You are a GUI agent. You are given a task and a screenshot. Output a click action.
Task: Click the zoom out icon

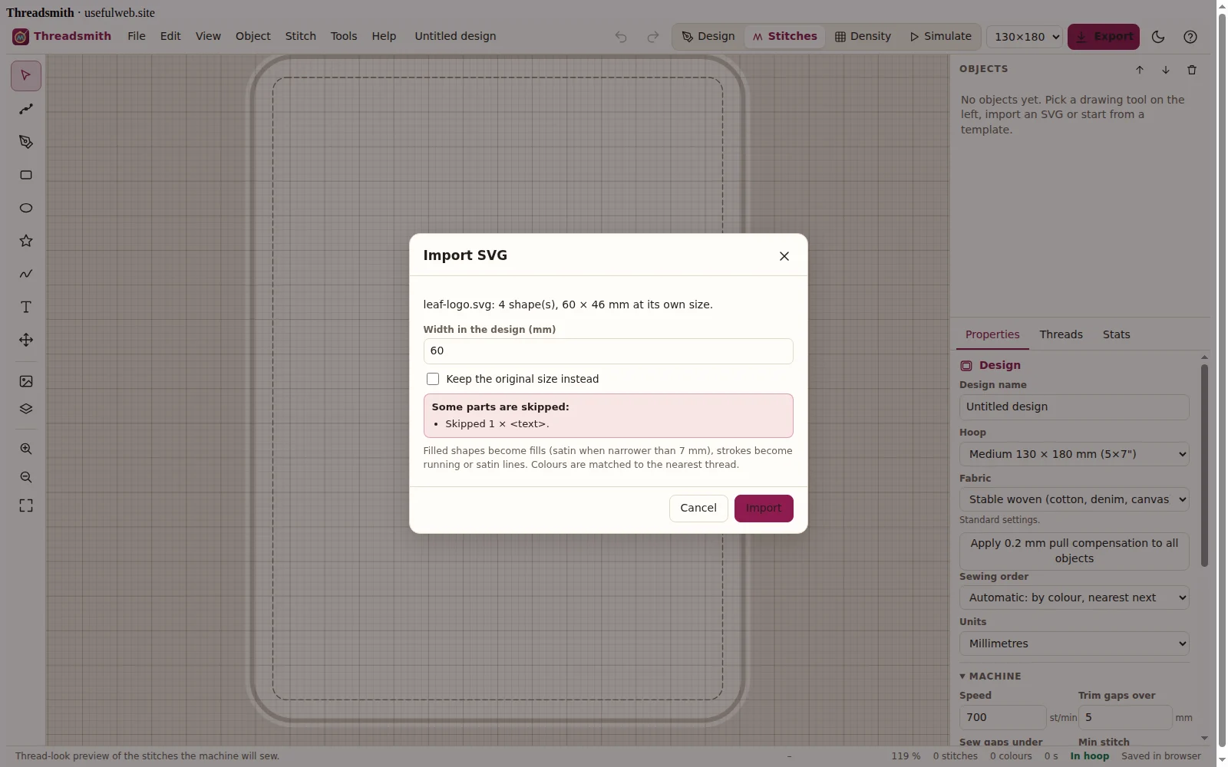click(x=26, y=477)
